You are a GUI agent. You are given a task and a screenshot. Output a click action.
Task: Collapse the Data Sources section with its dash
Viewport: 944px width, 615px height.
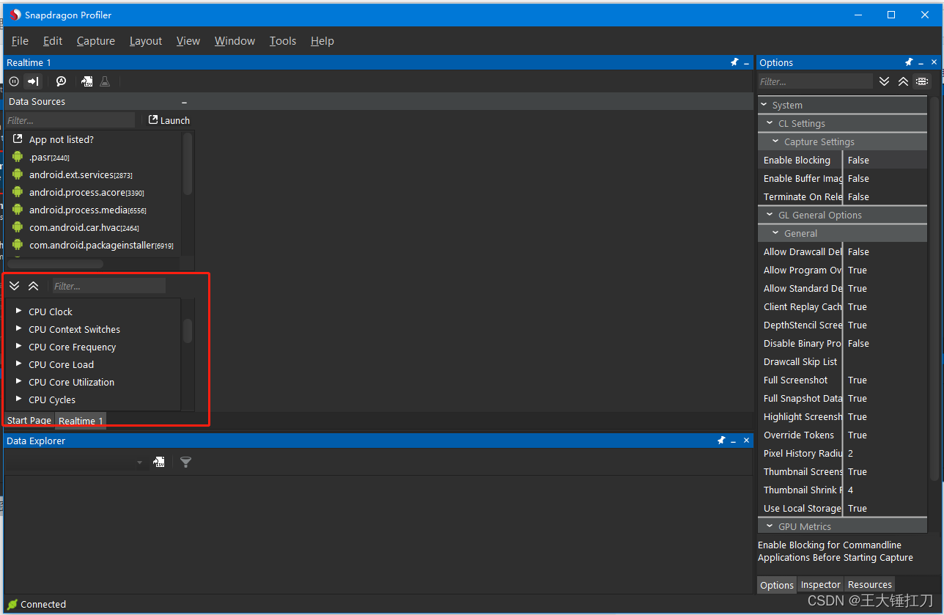[x=184, y=102]
